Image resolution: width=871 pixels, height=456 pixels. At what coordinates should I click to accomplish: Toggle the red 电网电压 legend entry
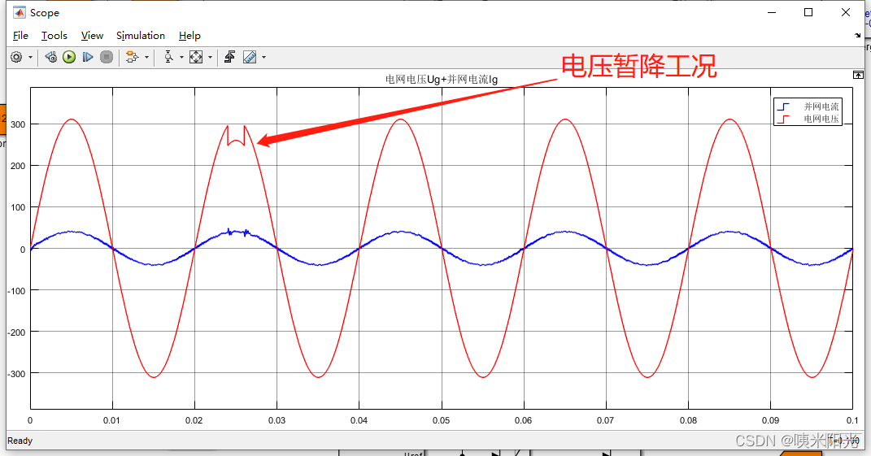[x=808, y=119]
